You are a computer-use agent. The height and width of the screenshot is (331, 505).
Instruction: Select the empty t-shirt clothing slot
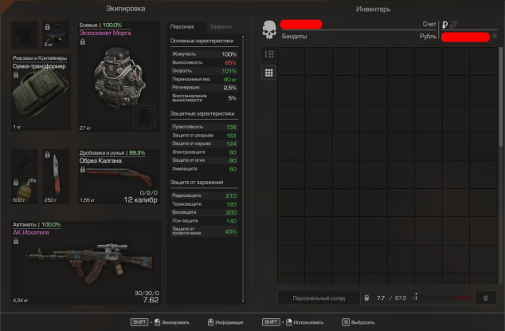(25, 35)
